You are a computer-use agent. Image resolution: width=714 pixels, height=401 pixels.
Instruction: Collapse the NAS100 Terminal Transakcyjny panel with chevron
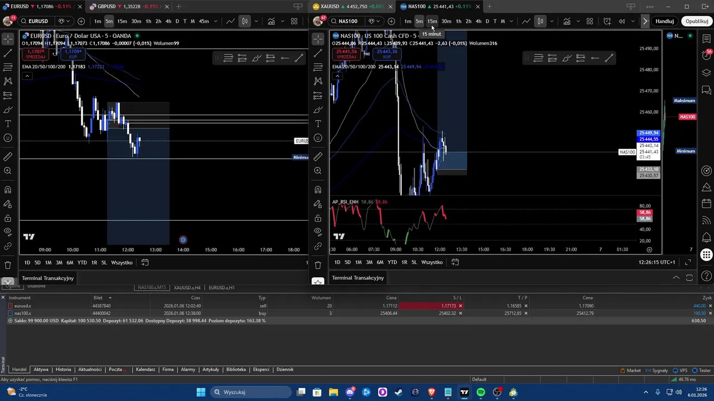[x=676, y=277]
